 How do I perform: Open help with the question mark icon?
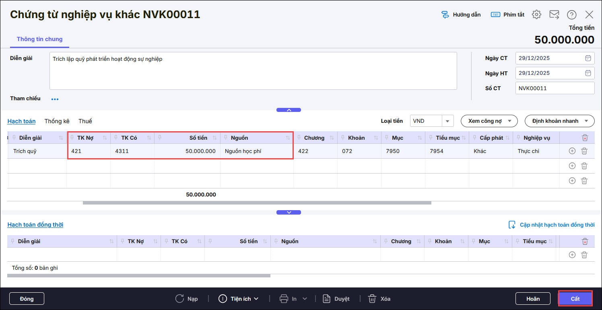(x=572, y=15)
